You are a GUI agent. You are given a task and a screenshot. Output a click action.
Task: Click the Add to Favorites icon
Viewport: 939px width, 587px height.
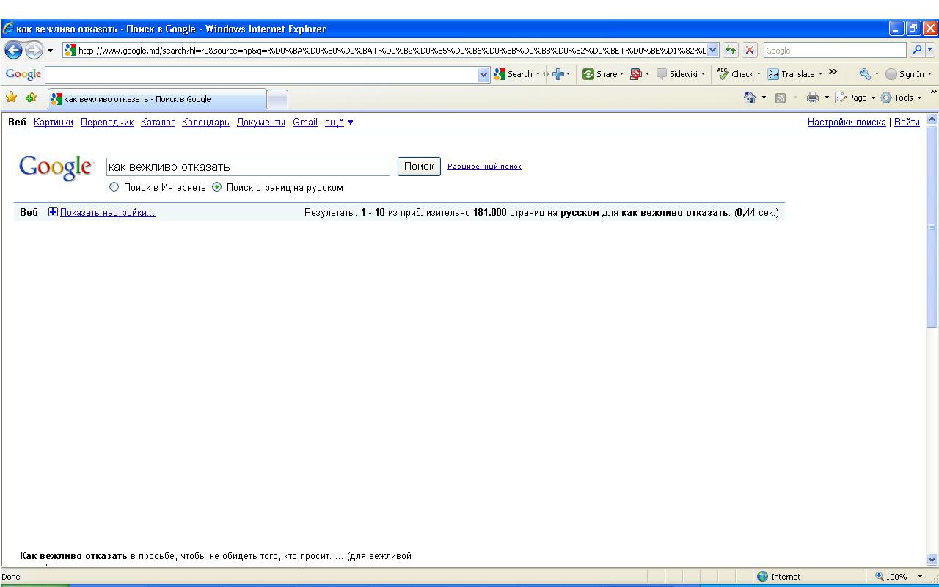(31, 98)
